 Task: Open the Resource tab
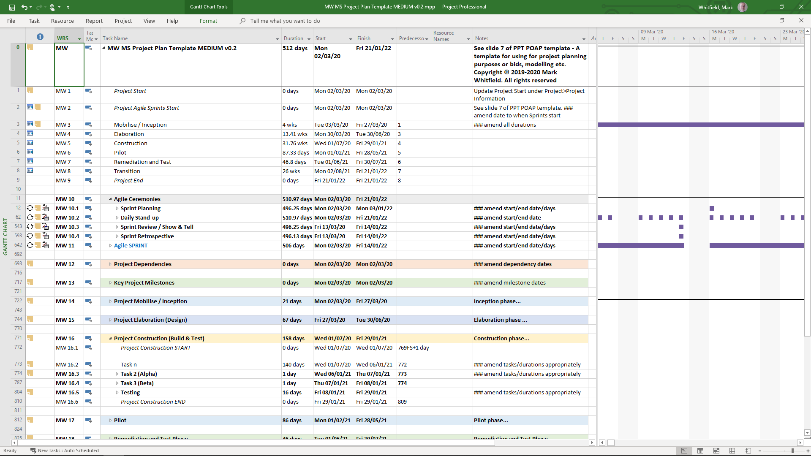(x=62, y=21)
